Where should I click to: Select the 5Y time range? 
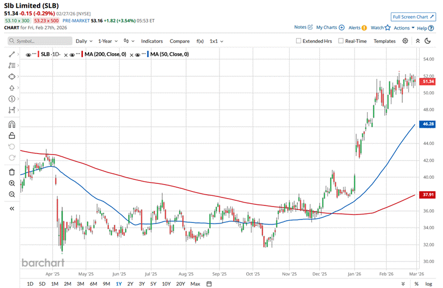coord(154,283)
